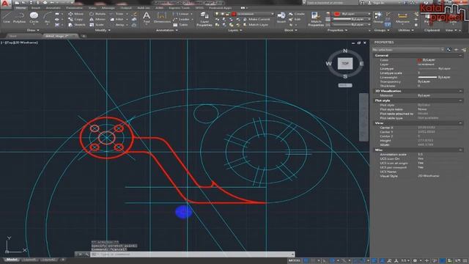Open the Parametric ribbon tab

(x=74, y=8)
